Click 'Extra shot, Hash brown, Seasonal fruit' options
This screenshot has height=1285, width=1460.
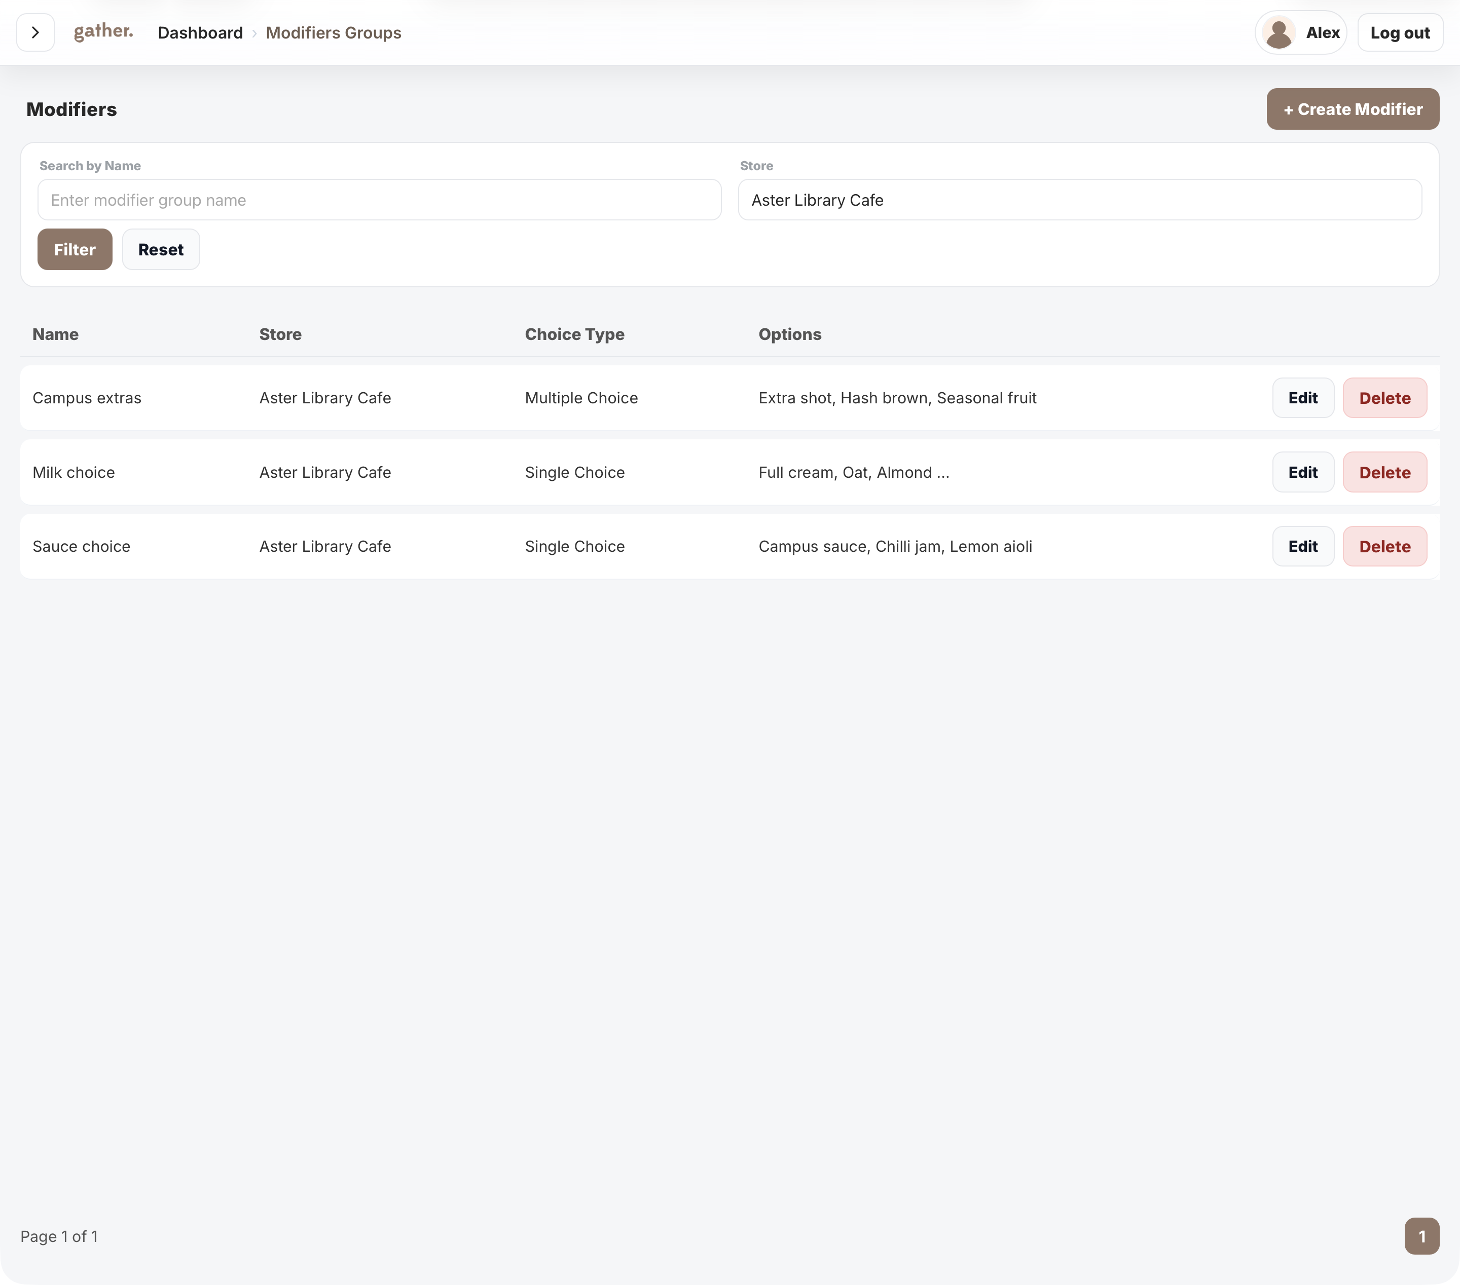[897, 398]
